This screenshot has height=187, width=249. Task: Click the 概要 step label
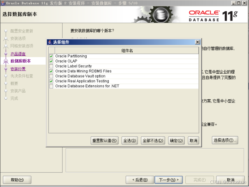[x=14, y=83]
